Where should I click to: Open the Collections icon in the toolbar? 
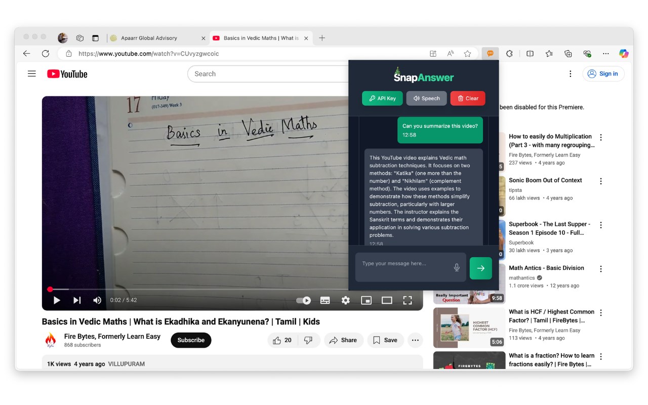568,53
